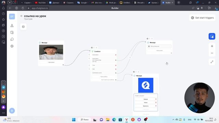Reload the page with browser refresh icon
Image resolution: width=219 pixels, height=123 pixels.
click(23, 8)
